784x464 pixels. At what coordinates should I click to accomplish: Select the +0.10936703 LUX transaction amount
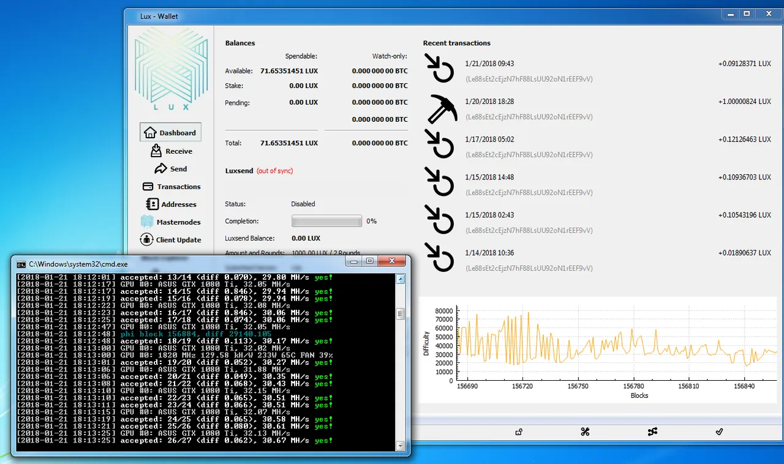tap(744, 178)
